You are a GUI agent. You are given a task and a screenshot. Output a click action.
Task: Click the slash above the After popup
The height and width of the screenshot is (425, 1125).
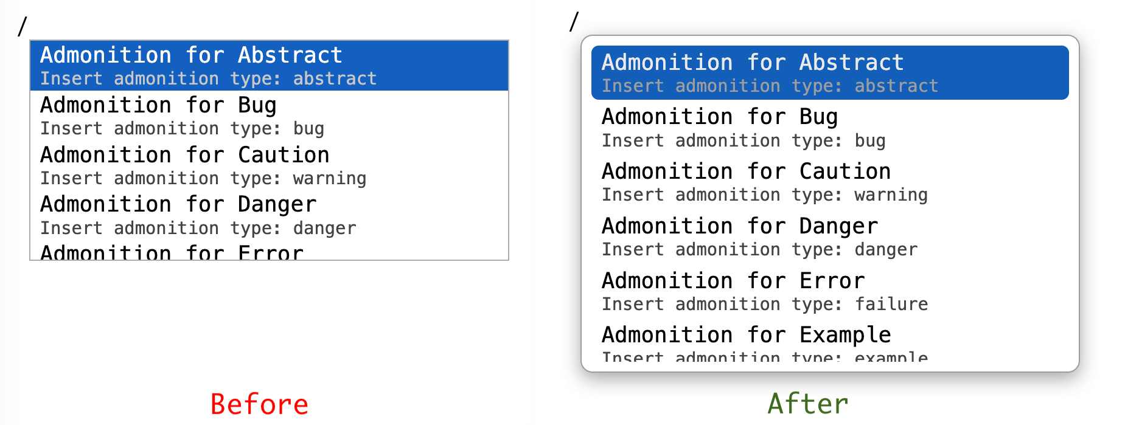pyautogui.click(x=574, y=22)
